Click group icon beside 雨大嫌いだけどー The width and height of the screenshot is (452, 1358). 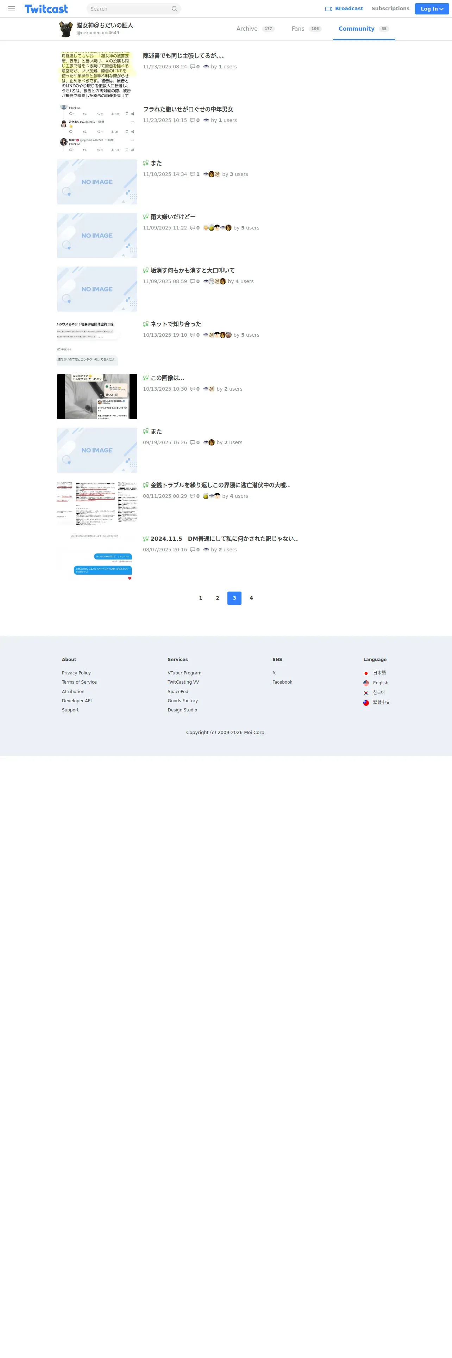(x=146, y=217)
